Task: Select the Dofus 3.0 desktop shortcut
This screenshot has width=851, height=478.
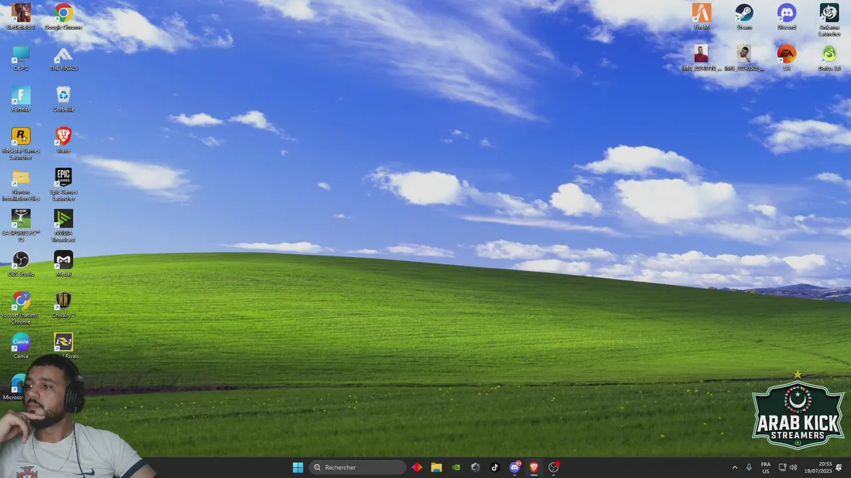Action: click(x=829, y=58)
